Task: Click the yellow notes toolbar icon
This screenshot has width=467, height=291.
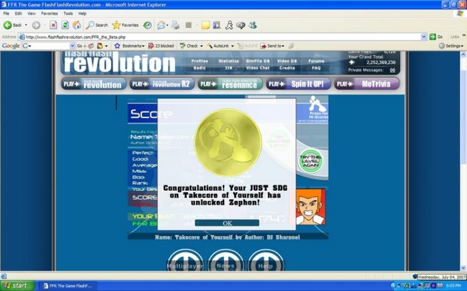Action: tap(205, 25)
